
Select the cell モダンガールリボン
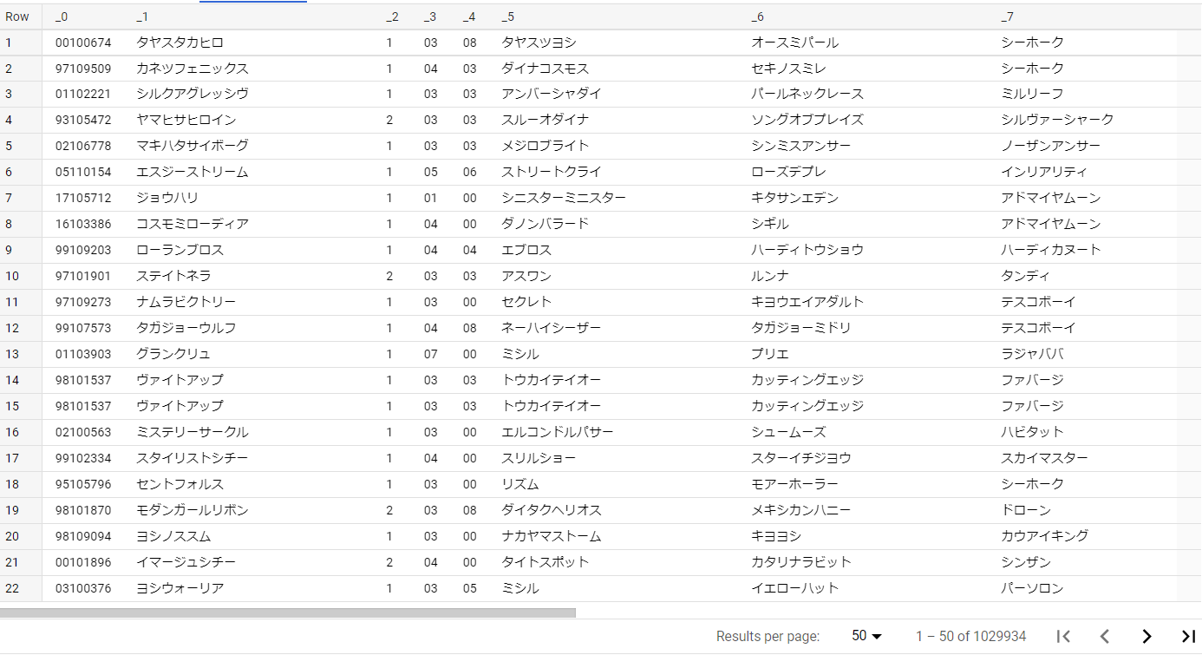[193, 510]
